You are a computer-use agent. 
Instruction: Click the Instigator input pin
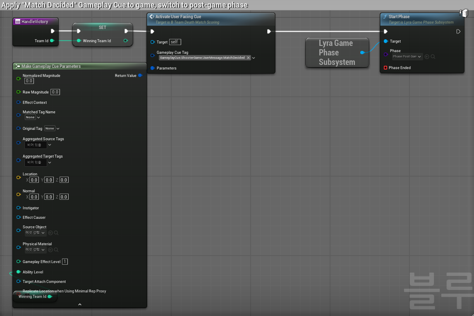coord(19,208)
